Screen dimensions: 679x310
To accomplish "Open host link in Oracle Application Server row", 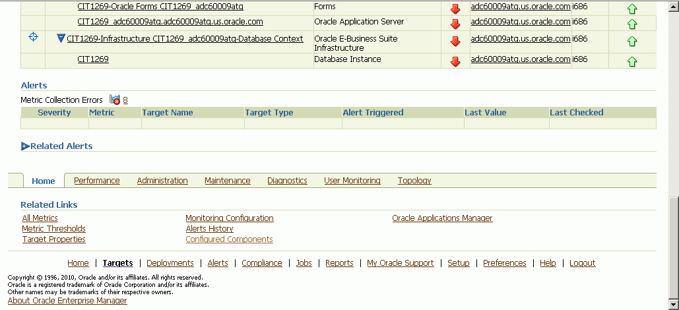I will coord(521,21).
